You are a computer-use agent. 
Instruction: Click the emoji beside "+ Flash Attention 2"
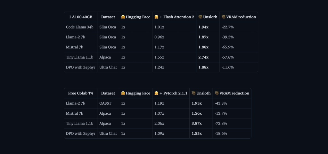[x=156, y=17]
